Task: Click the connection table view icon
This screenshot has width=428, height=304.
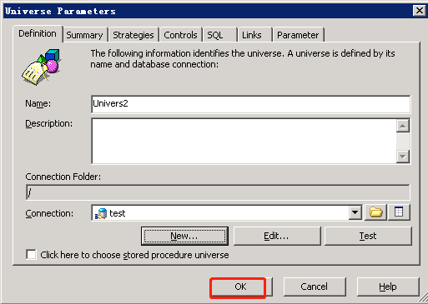Action: pos(399,212)
